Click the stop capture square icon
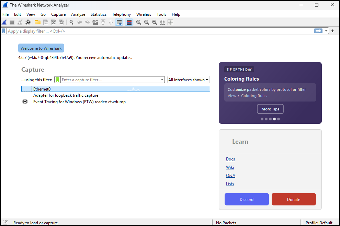340x226 pixels. tap(12, 22)
